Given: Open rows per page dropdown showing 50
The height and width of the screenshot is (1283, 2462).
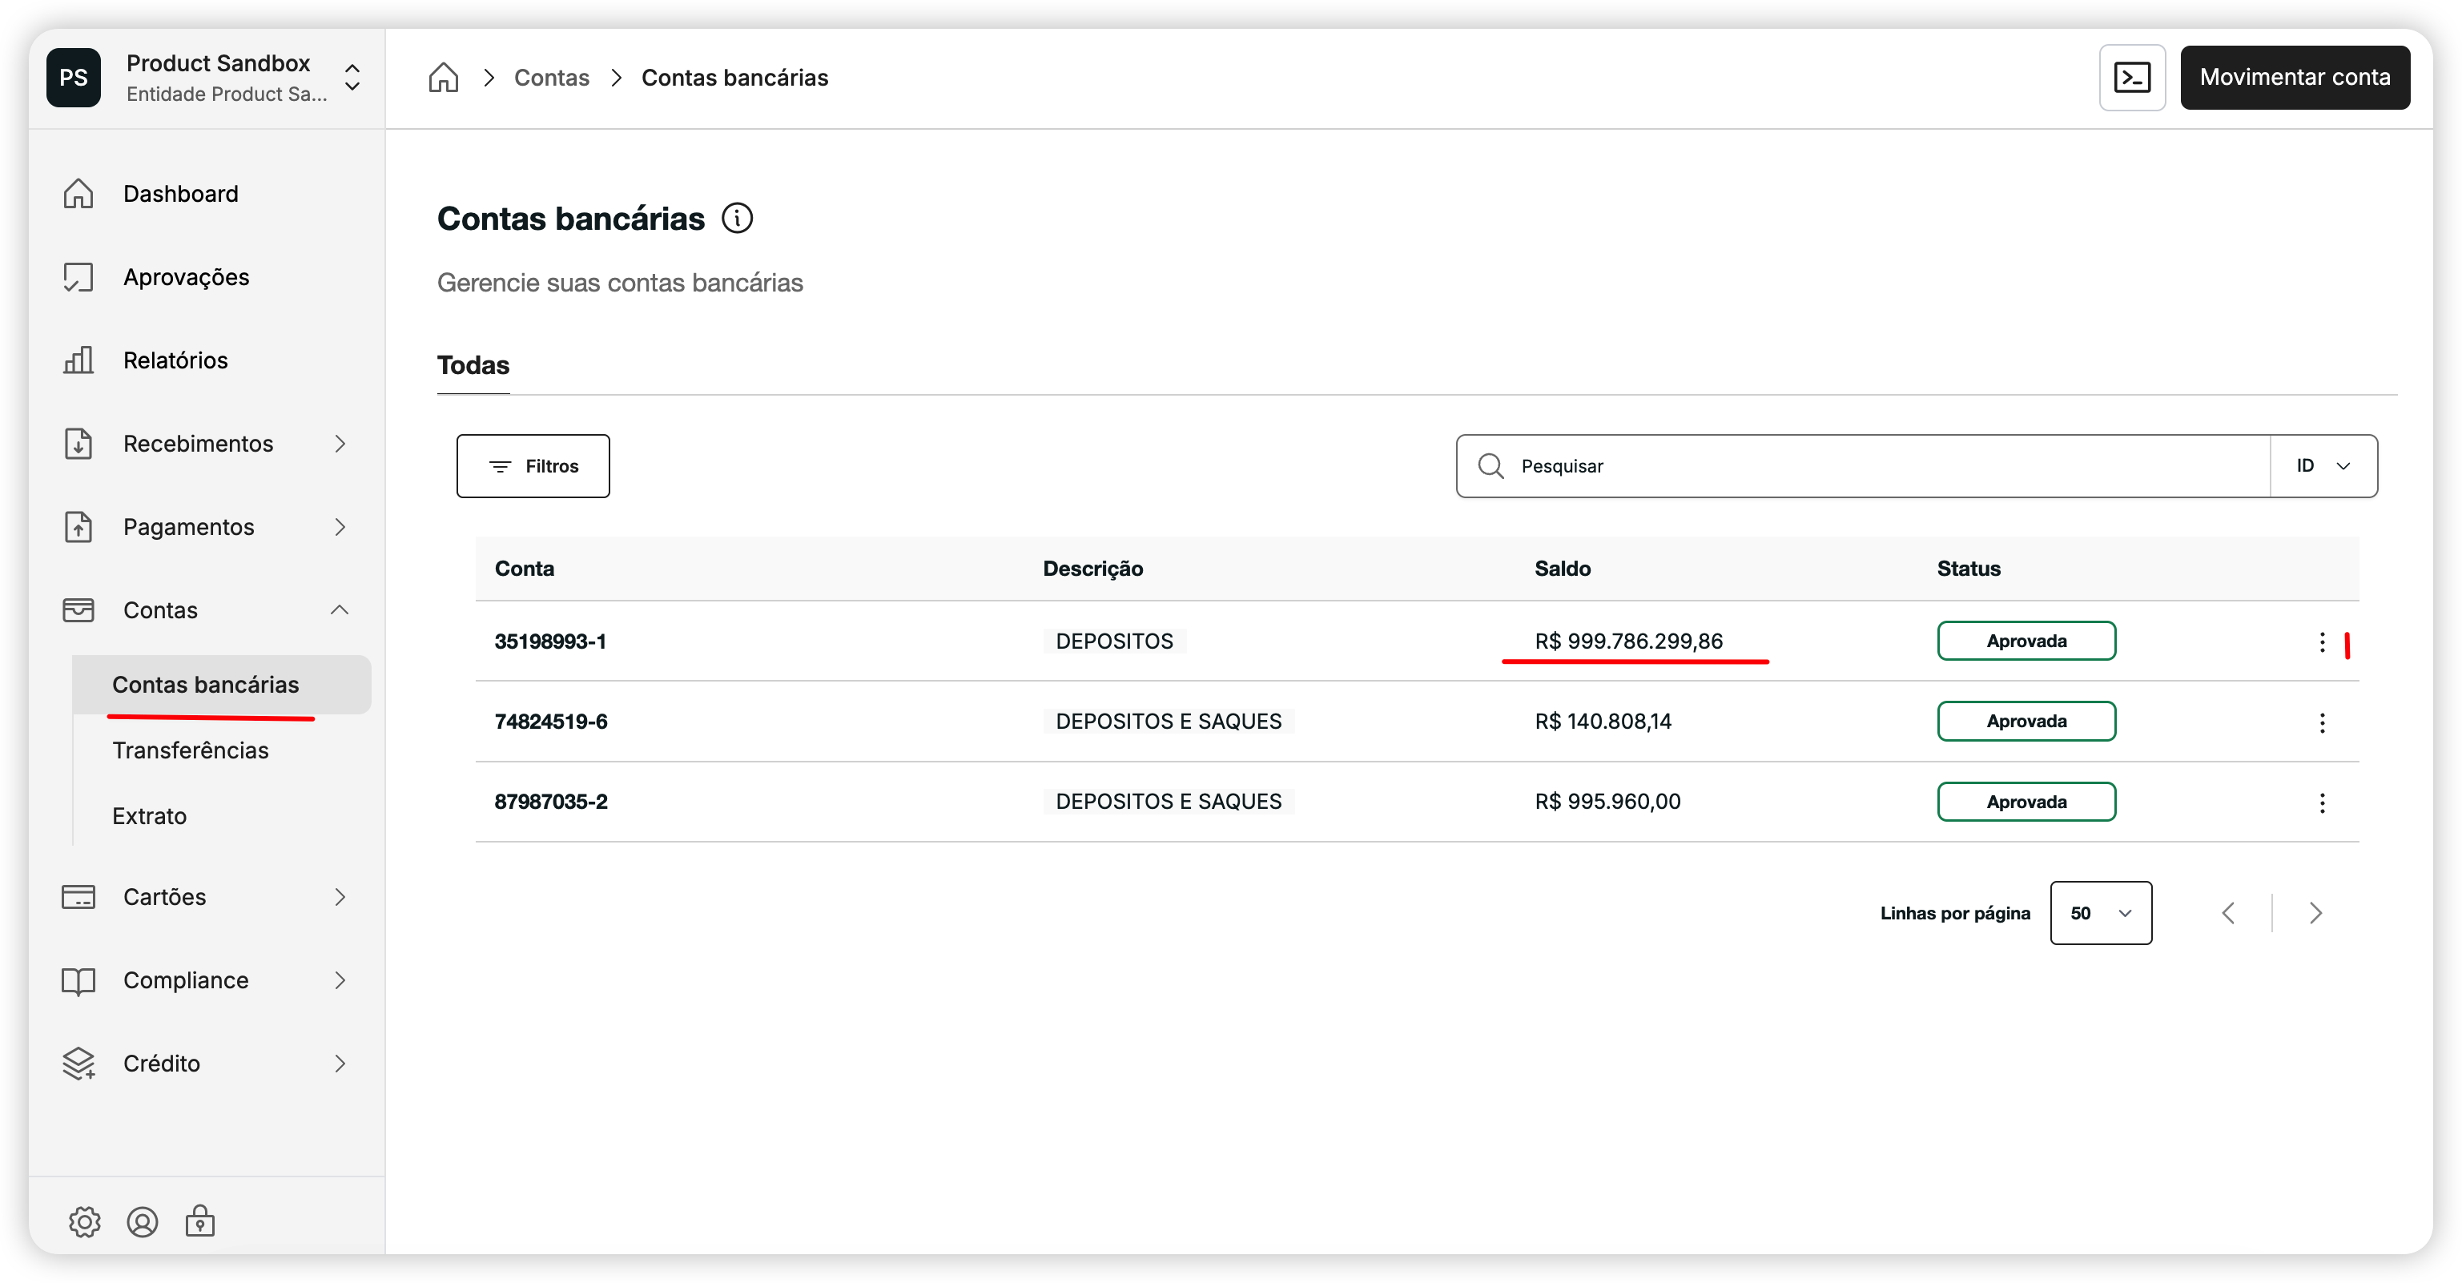Looking at the screenshot, I should point(2100,913).
